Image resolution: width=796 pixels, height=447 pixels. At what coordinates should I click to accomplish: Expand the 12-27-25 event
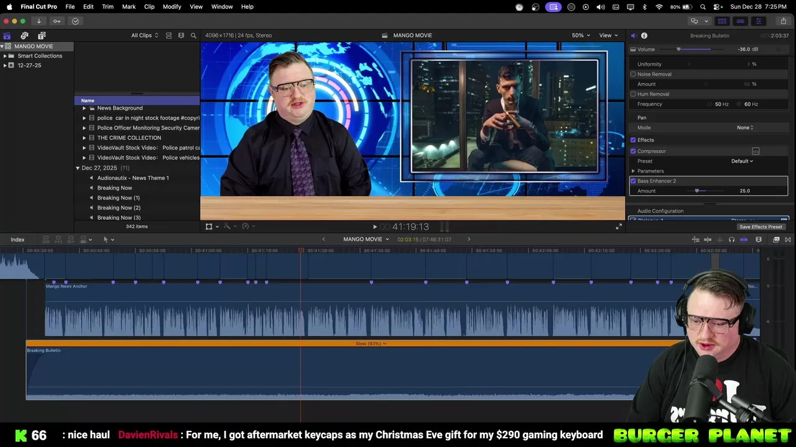point(5,65)
